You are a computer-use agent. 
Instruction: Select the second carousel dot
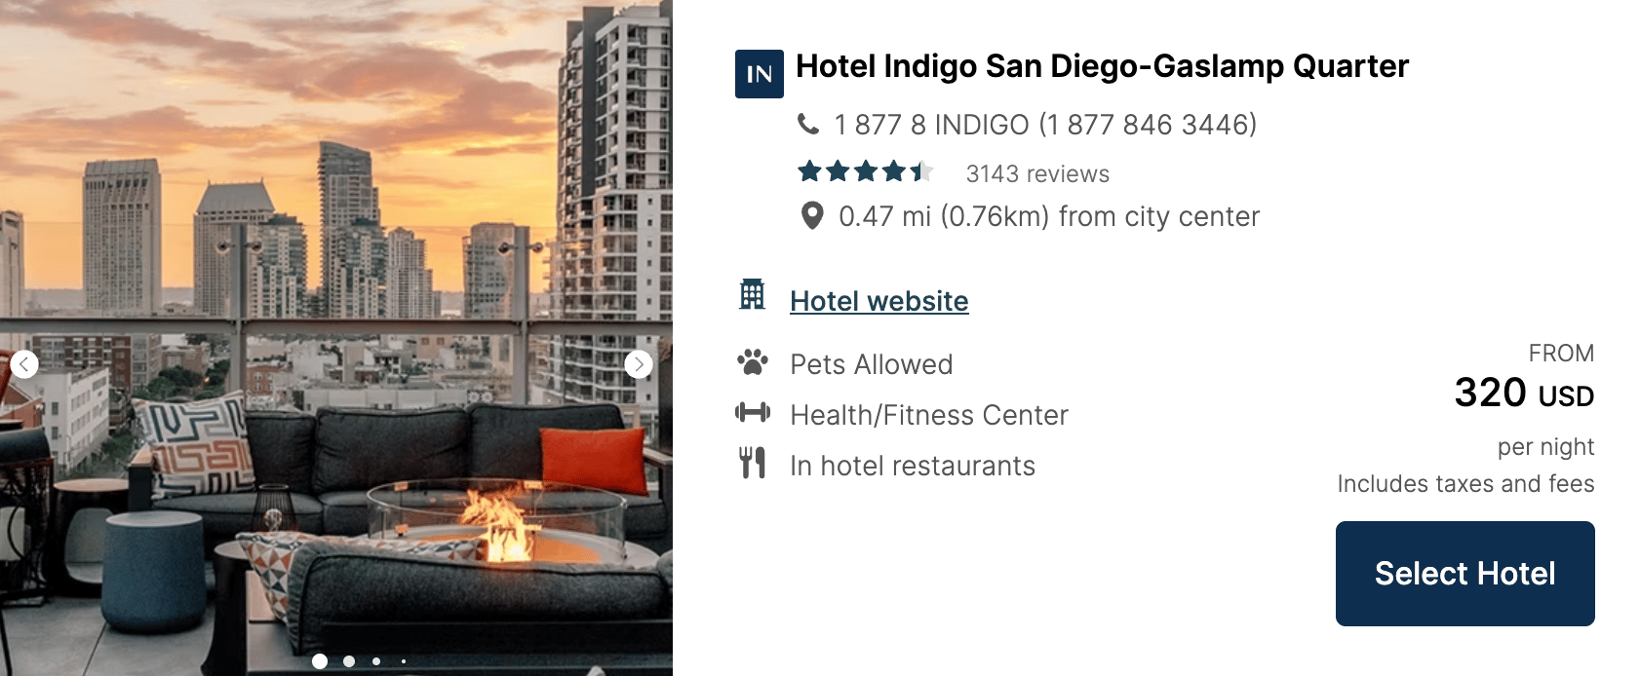point(349,661)
